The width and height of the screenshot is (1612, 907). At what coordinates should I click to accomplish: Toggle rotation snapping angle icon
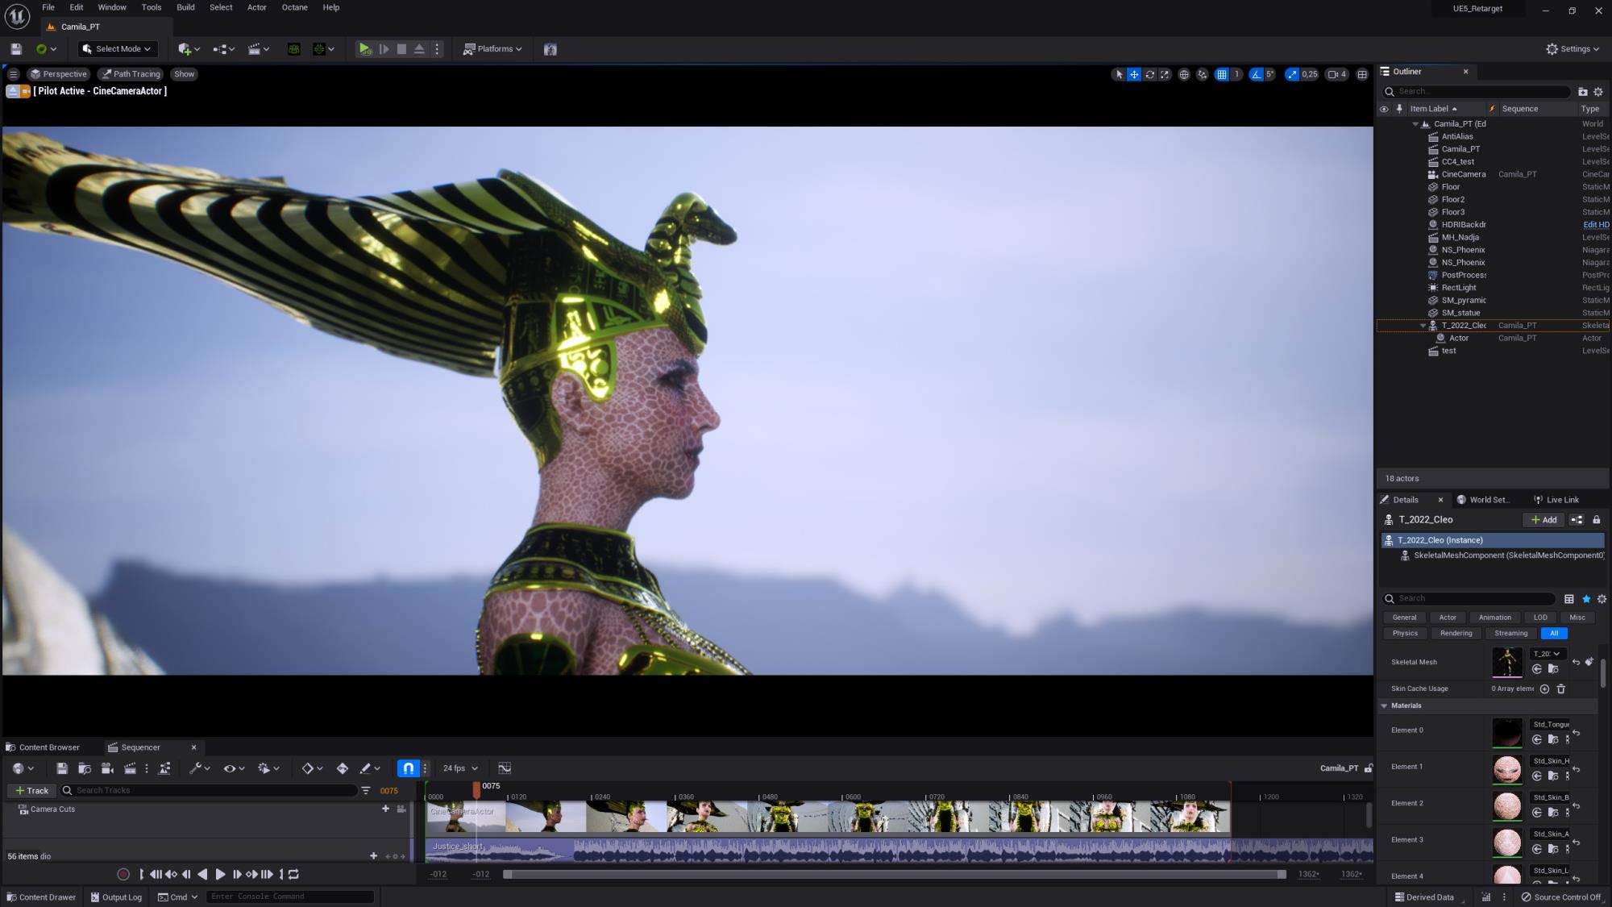pyautogui.click(x=1256, y=74)
